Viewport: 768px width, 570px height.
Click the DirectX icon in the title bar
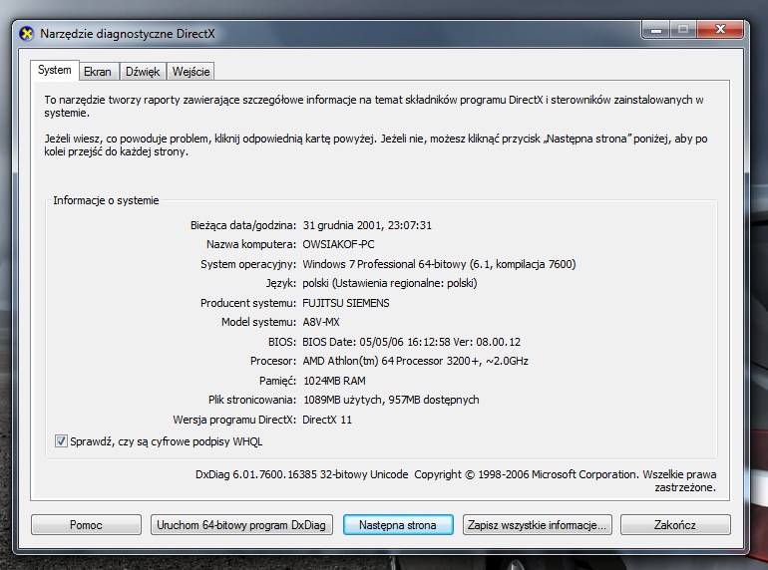pos(27,34)
